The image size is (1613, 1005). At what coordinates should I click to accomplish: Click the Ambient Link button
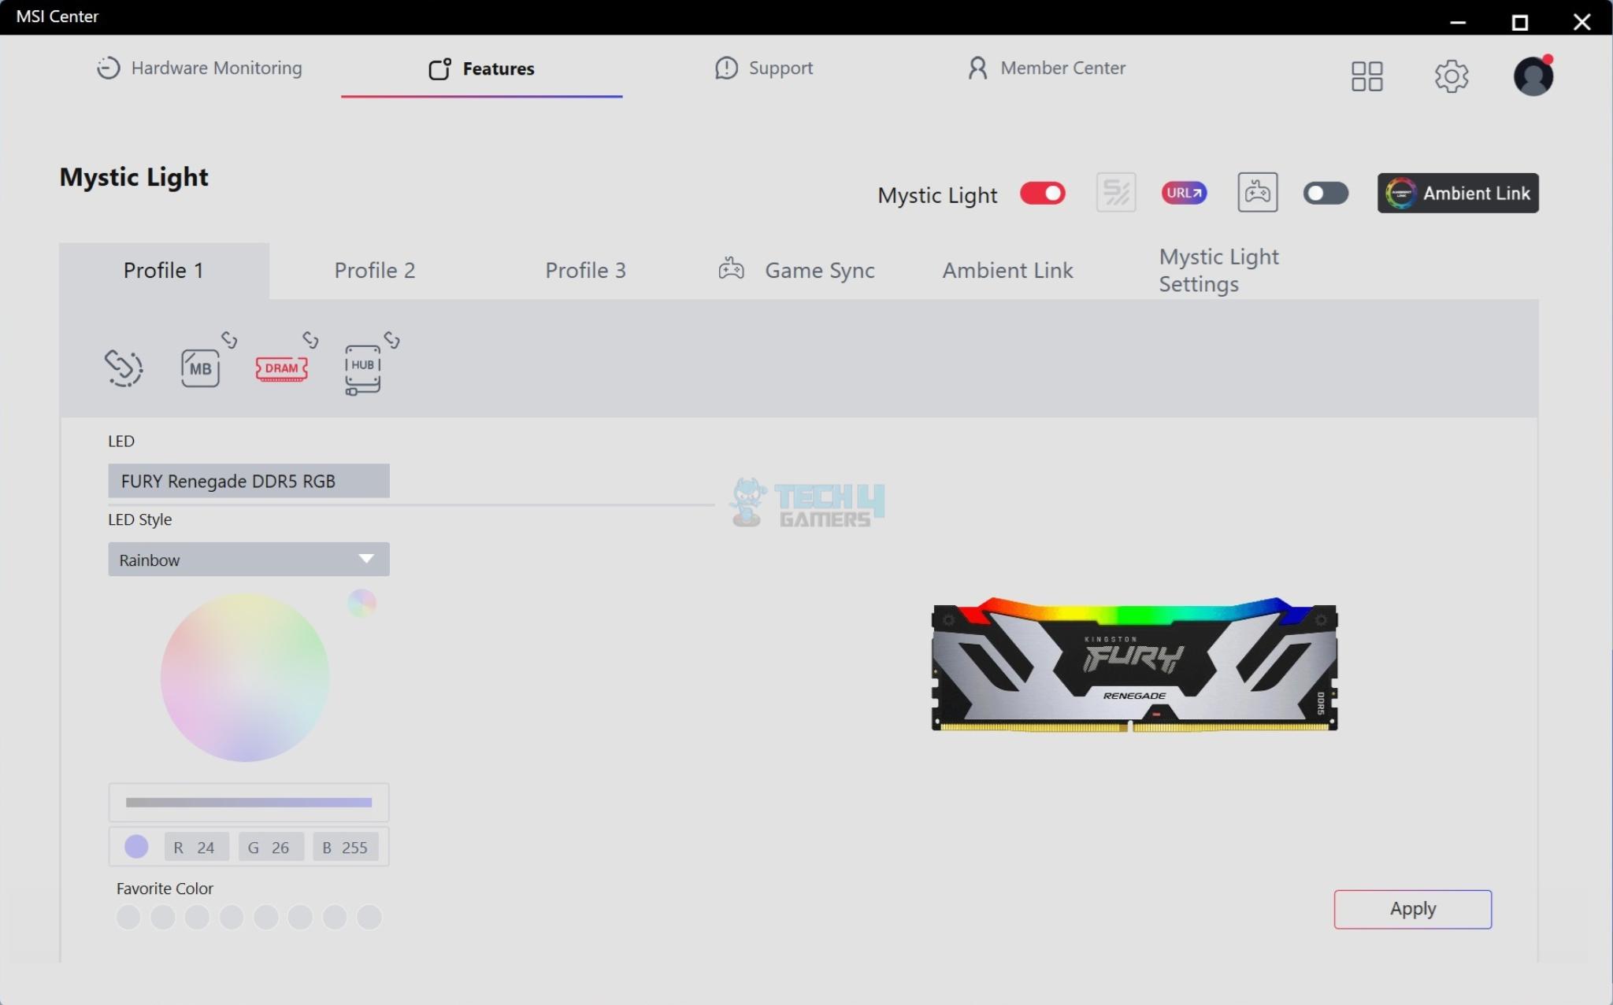1457,194
